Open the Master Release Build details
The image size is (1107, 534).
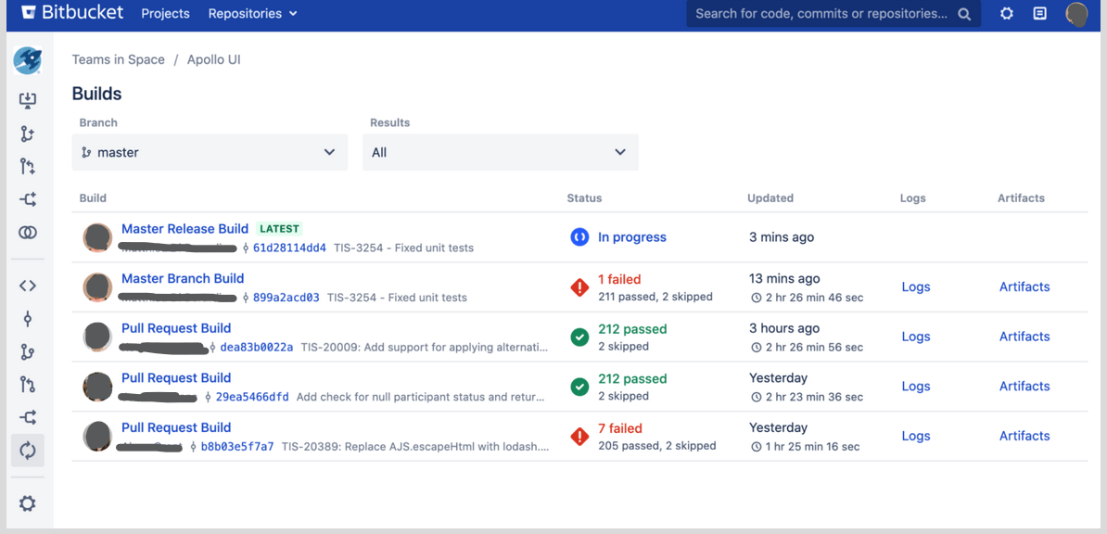pos(184,228)
